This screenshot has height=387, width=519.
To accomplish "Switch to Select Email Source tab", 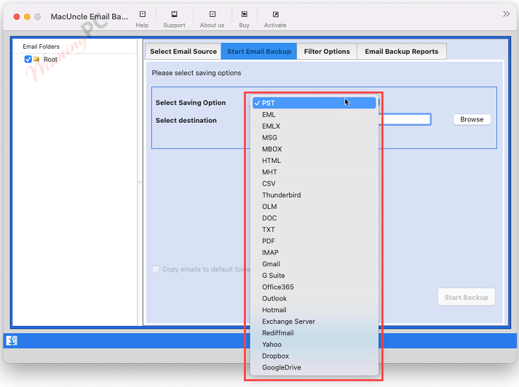I will [x=184, y=51].
